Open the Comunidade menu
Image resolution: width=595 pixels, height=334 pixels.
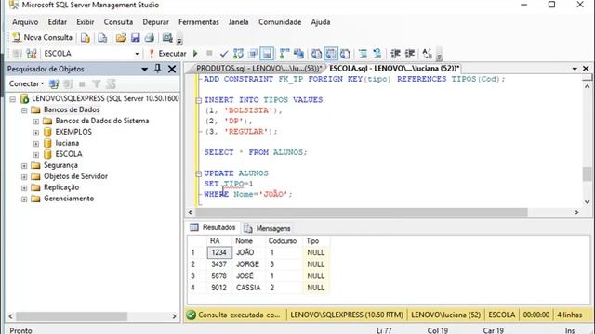point(280,22)
